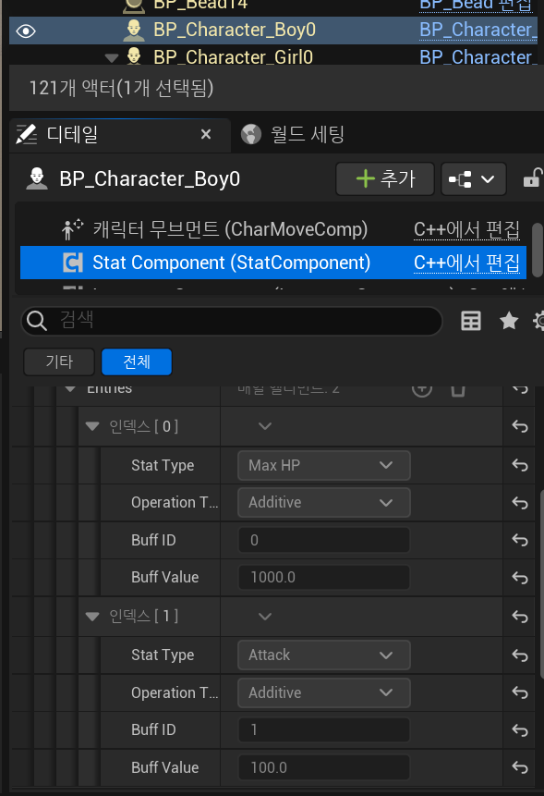The width and height of the screenshot is (544, 796).
Task: Open the World Settings tab globe icon
Action: (250, 135)
